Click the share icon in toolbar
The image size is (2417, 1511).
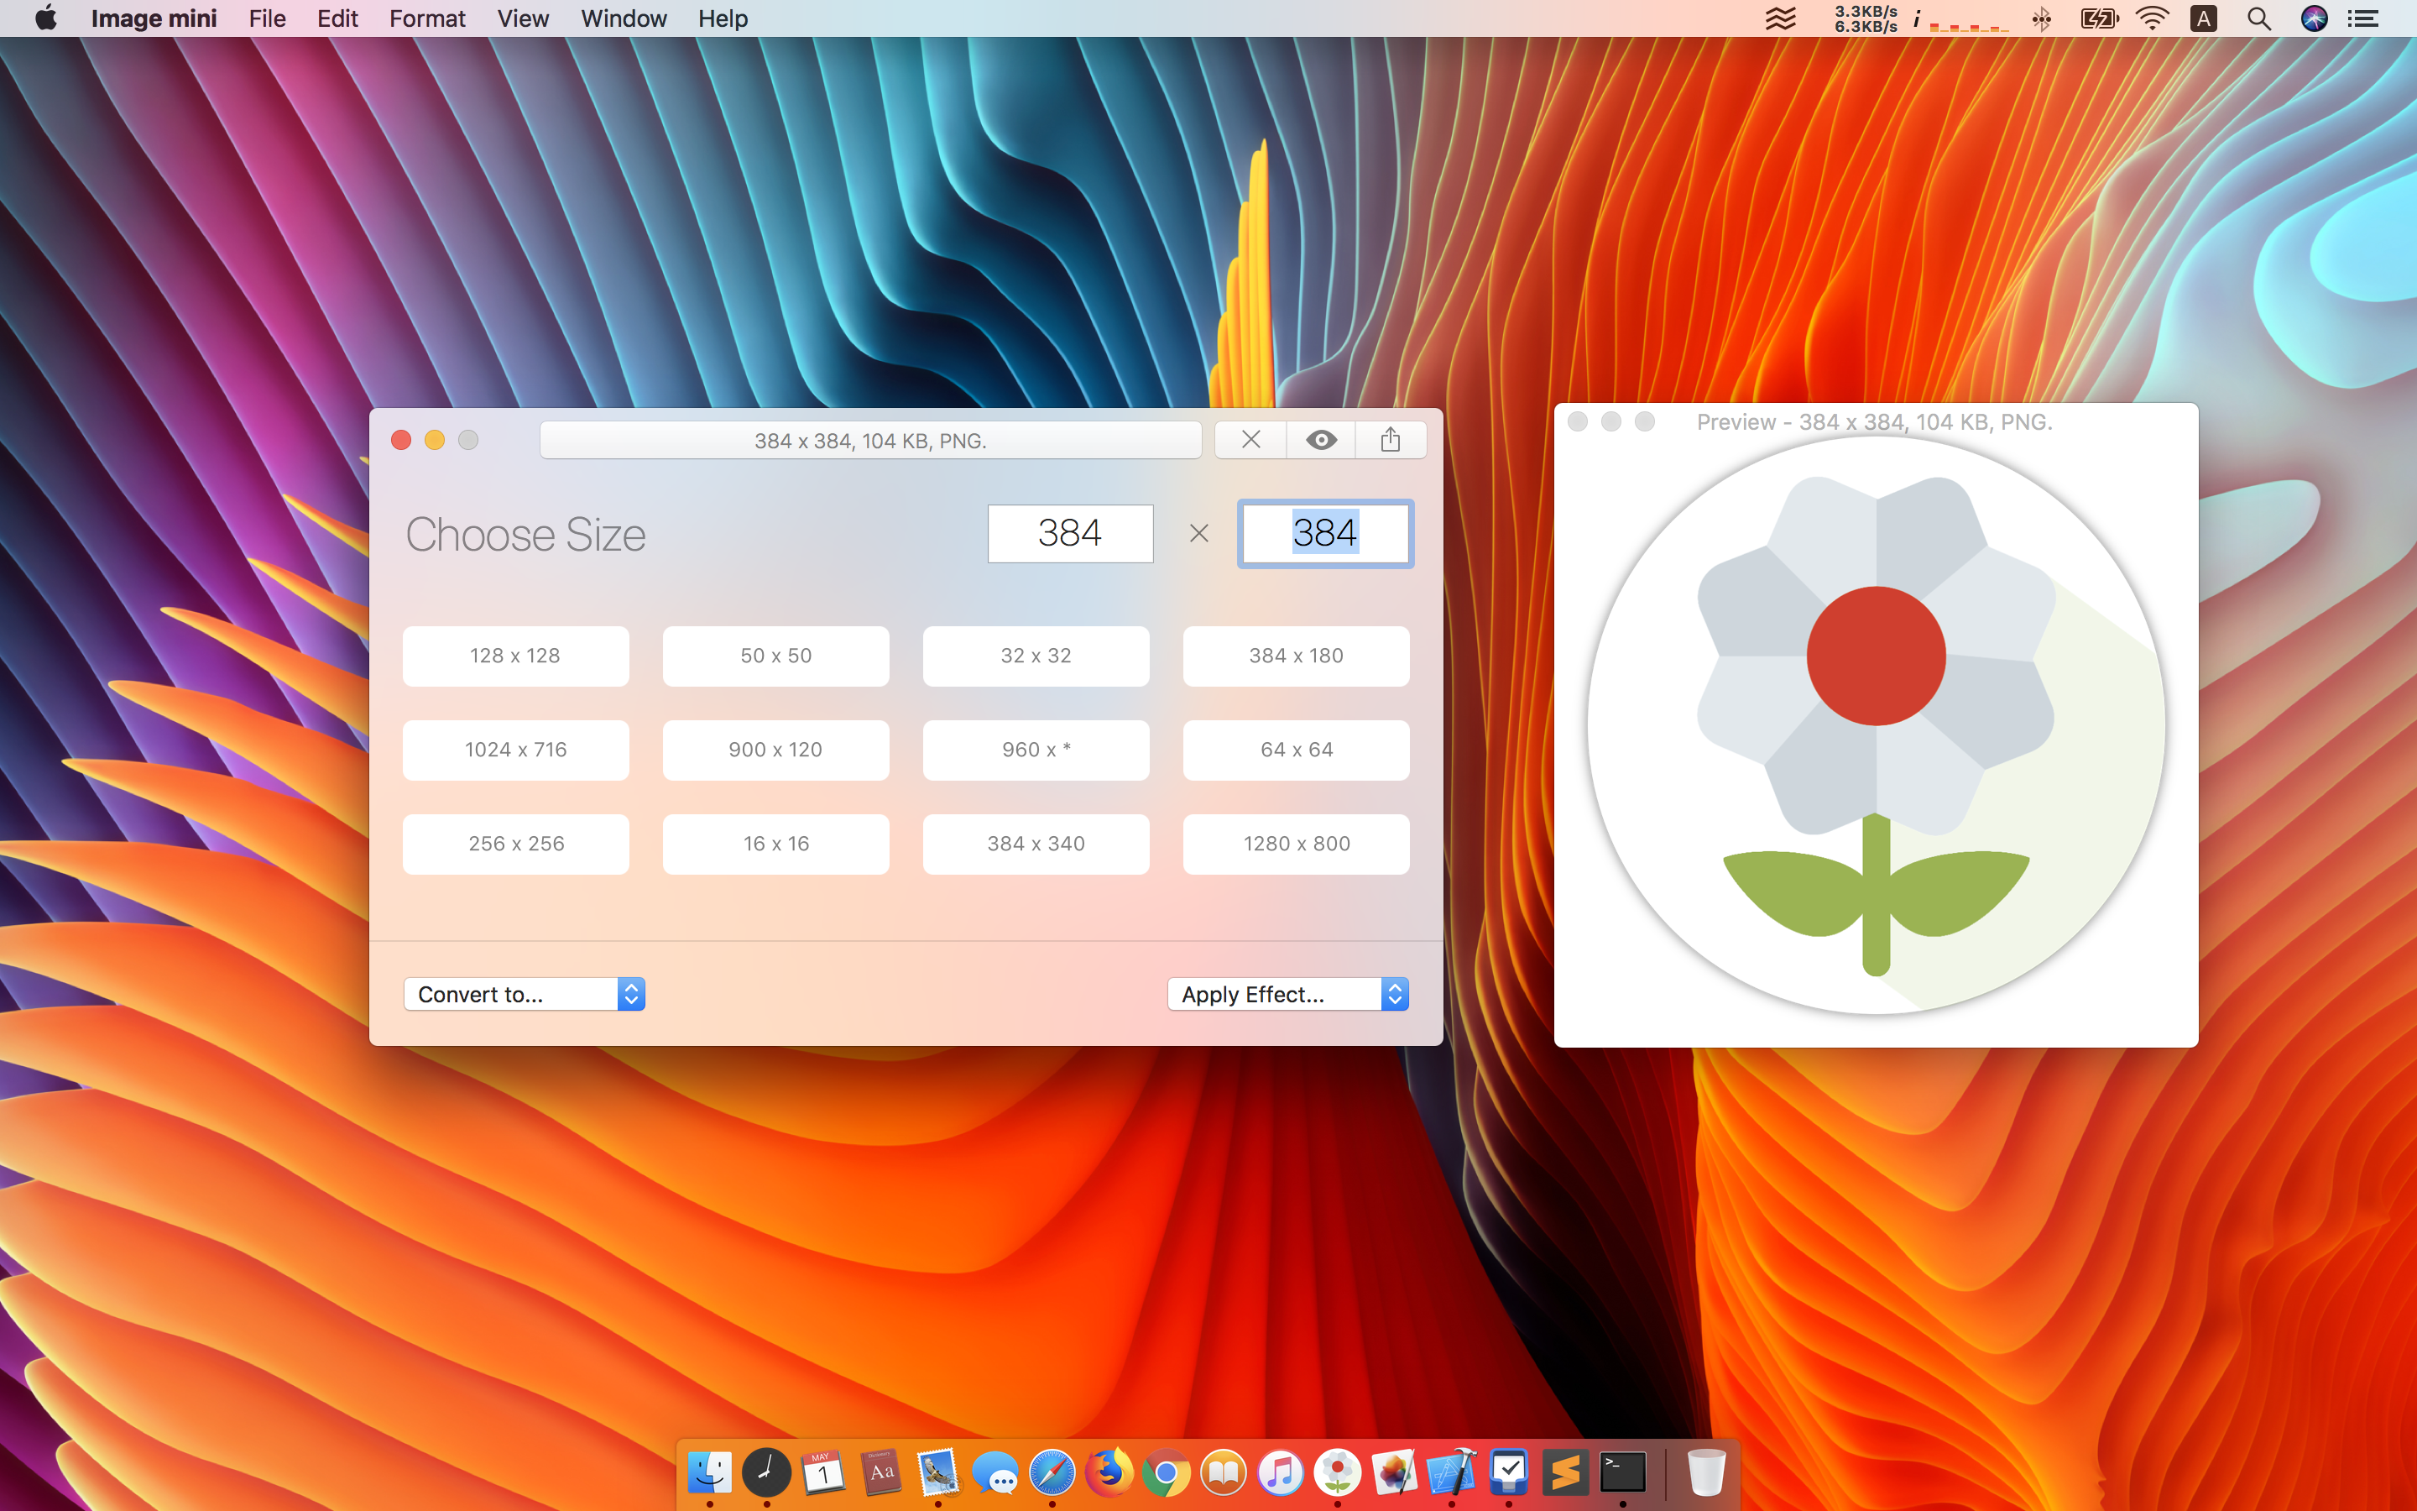click(1391, 440)
